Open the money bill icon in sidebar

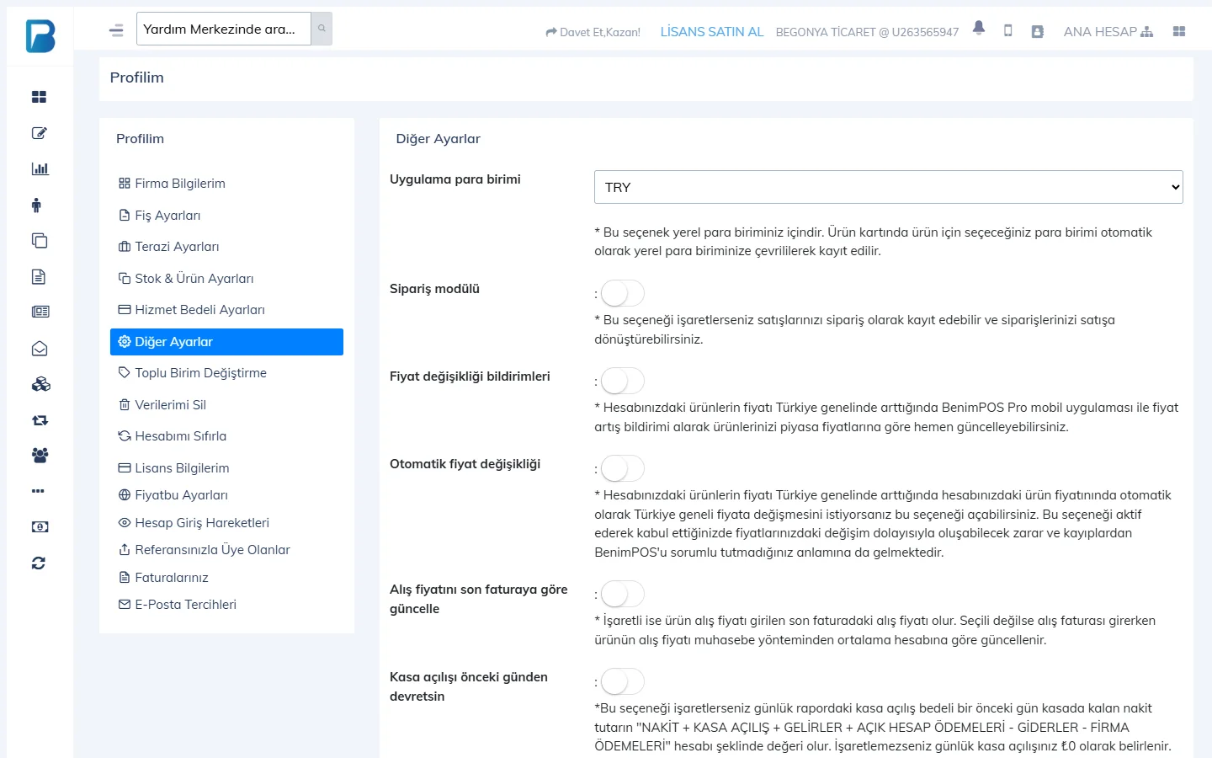pos(40,527)
